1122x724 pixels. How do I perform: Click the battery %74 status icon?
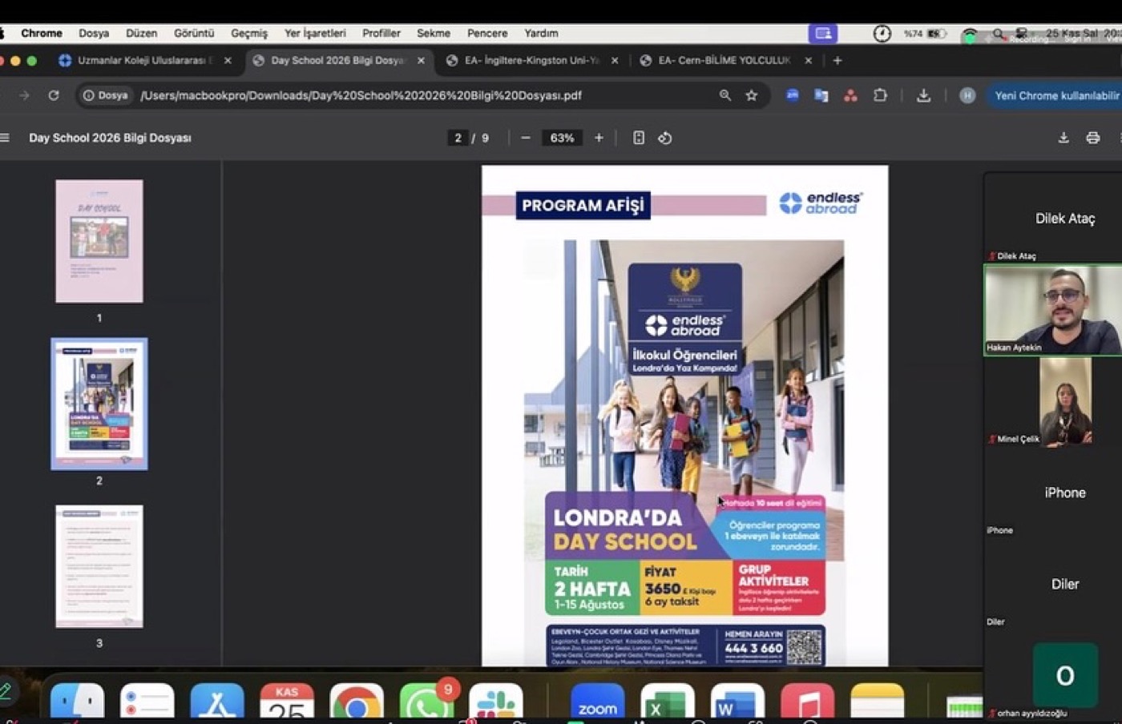[x=925, y=33]
